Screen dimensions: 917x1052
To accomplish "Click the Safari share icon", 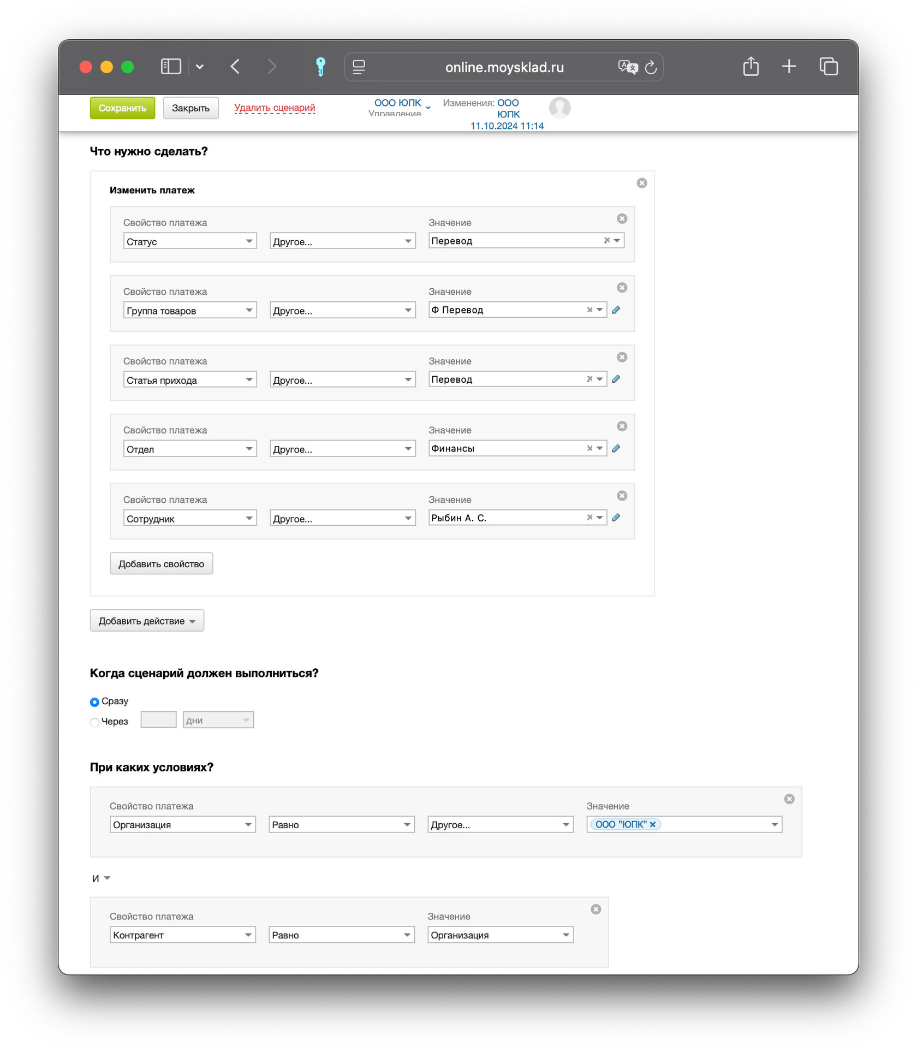I will pos(751,67).
